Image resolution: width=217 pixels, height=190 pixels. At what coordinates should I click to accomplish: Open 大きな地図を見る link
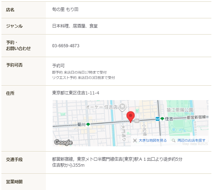(152, 140)
